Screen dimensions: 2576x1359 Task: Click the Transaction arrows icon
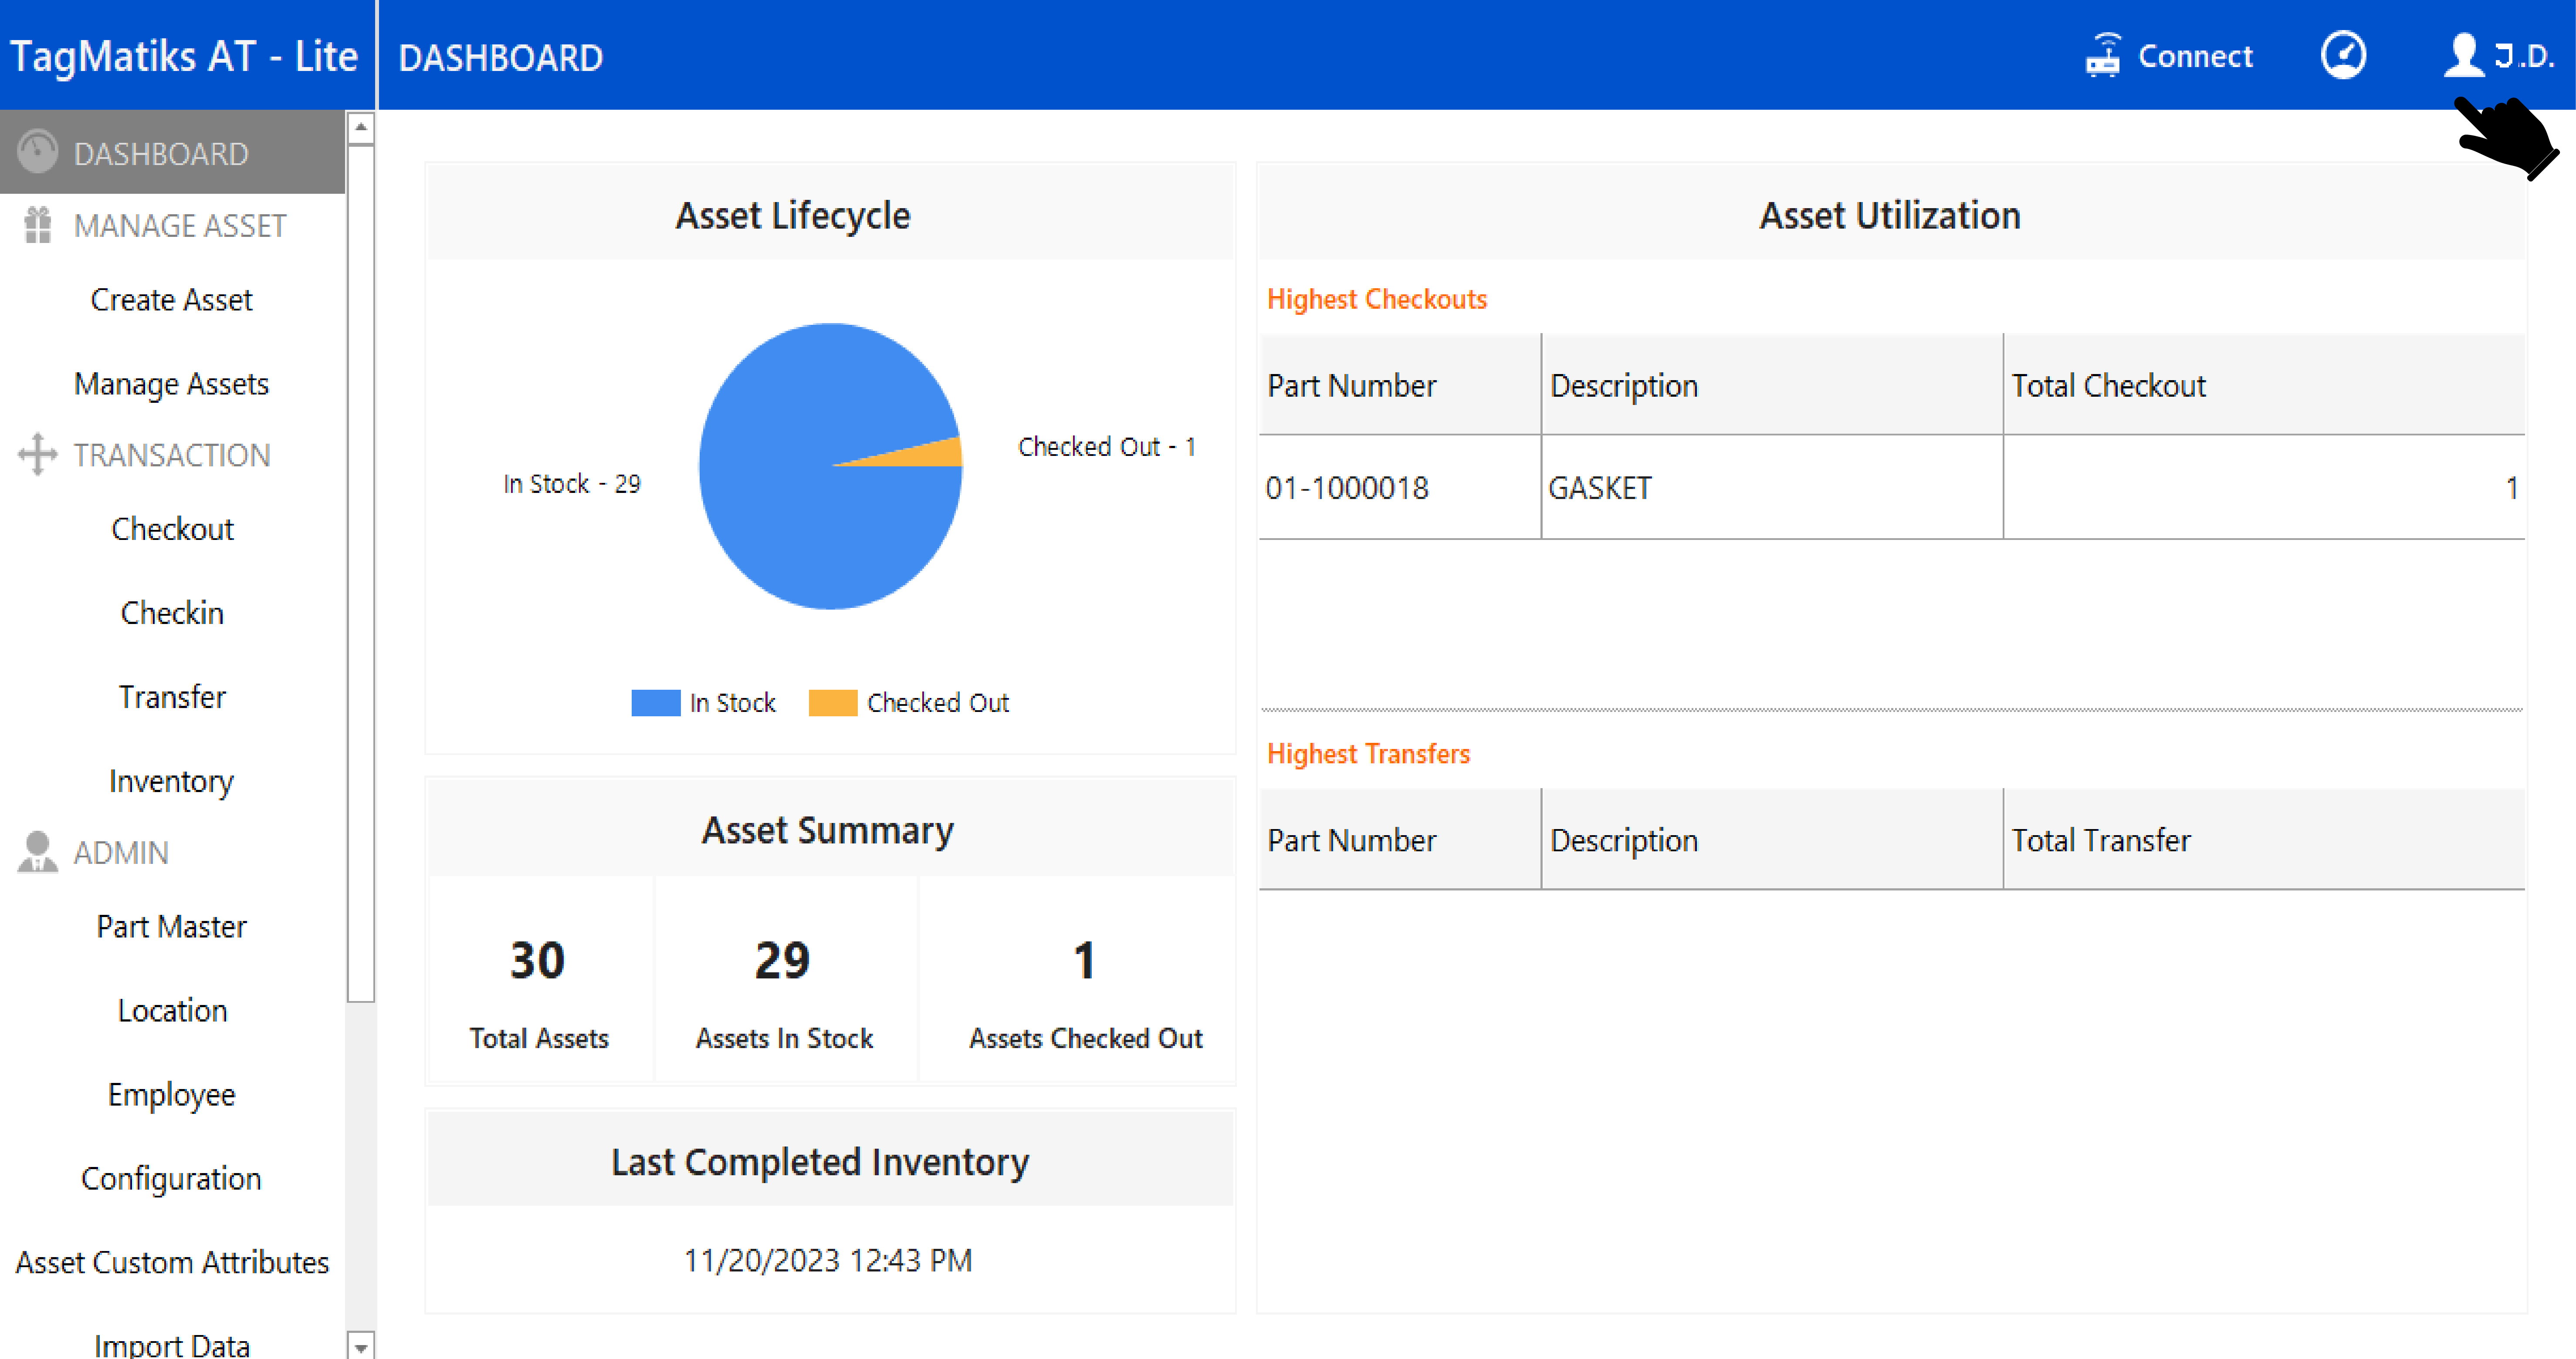click(x=38, y=455)
